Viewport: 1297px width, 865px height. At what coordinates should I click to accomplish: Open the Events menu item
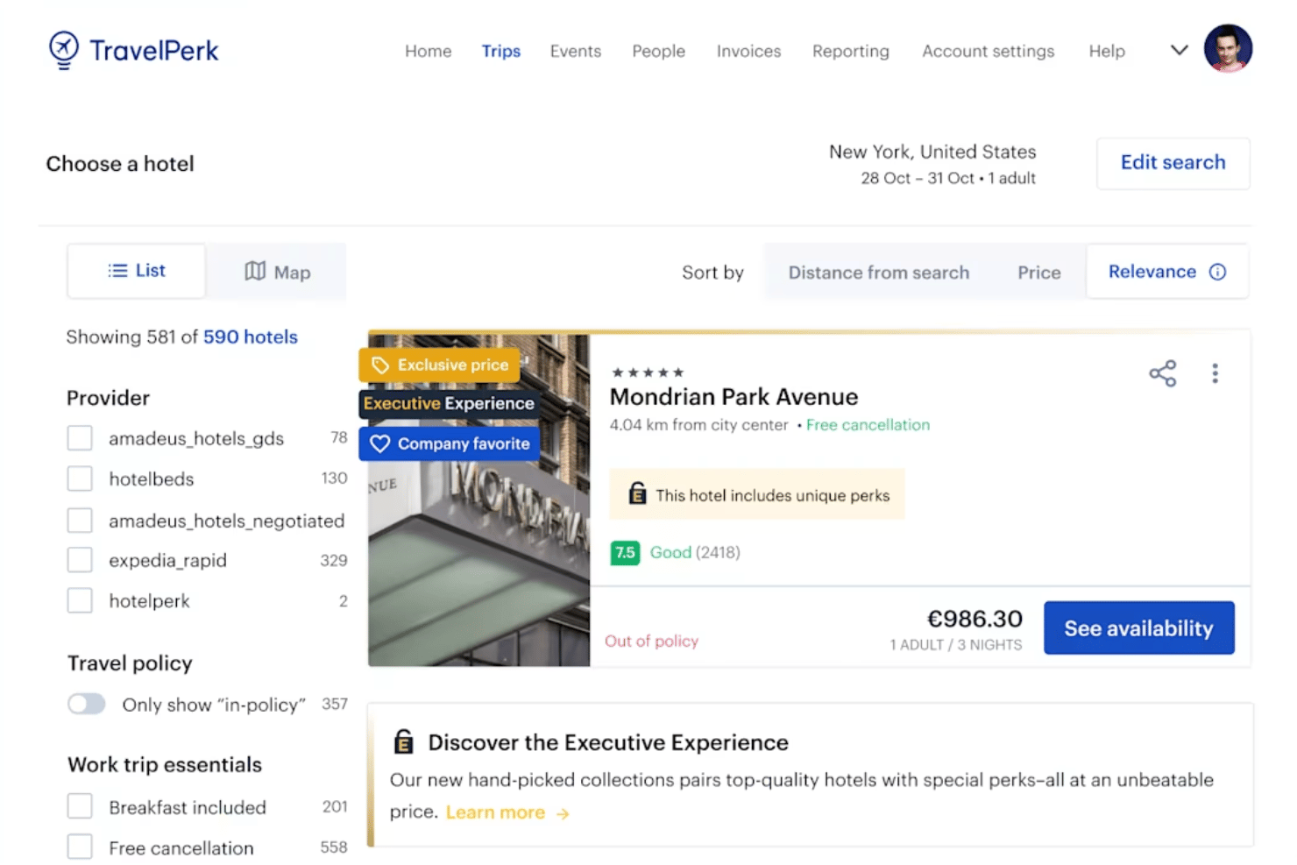[576, 51]
